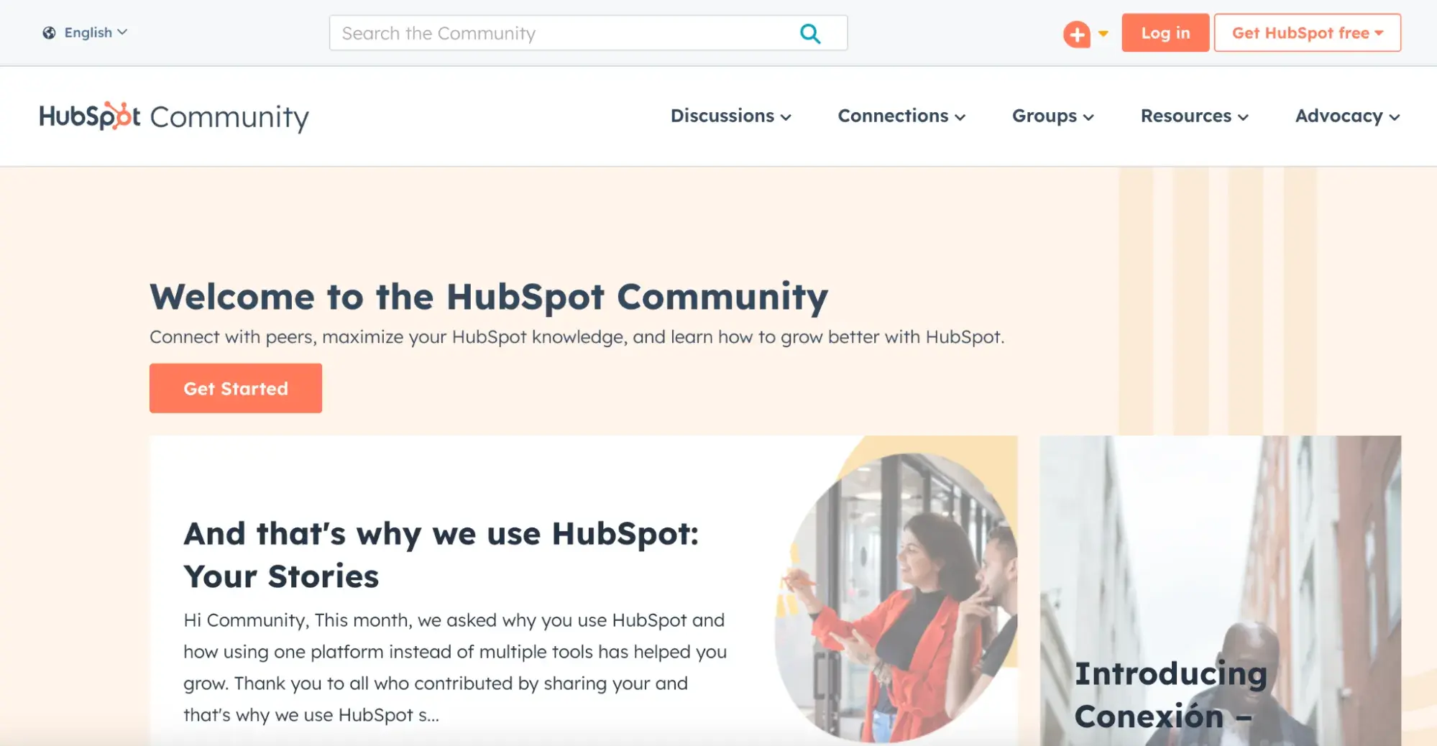
Task: Click the Search the Community field
Action: point(588,33)
